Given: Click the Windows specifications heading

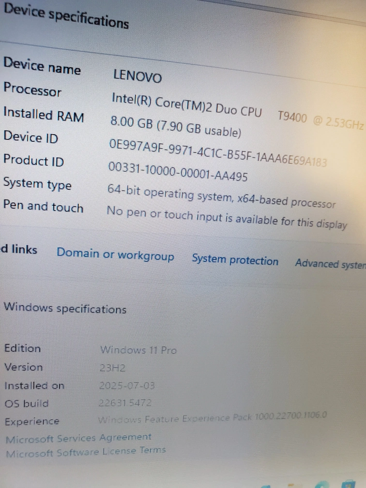Looking at the screenshot, I should coord(65,308).
